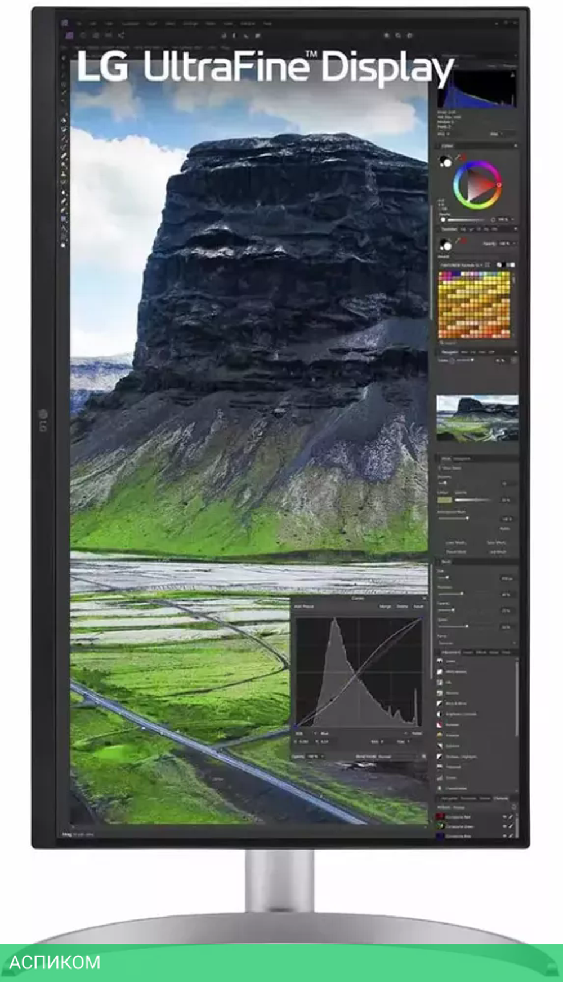This screenshot has width=563, height=982.
Task: Toggle visibility of Composite Blue channel
Action: [x=504, y=836]
